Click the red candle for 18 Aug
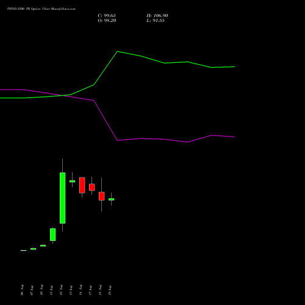The image size is (305, 305). tap(102, 196)
